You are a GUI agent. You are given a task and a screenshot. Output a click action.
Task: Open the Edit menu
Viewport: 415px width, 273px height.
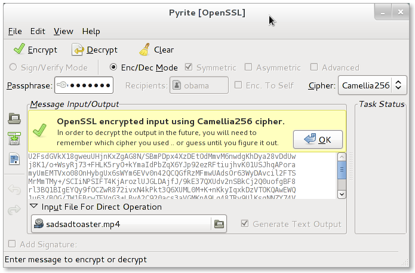[38, 31]
